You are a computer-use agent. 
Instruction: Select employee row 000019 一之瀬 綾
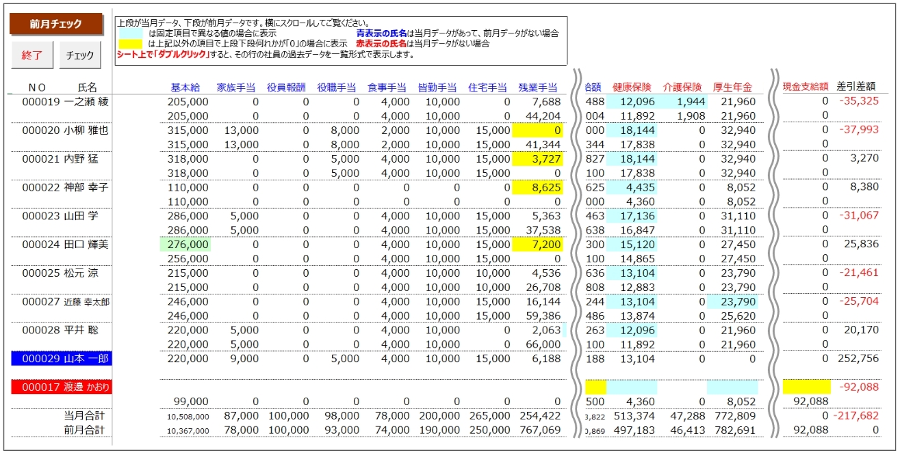click(66, 101)
